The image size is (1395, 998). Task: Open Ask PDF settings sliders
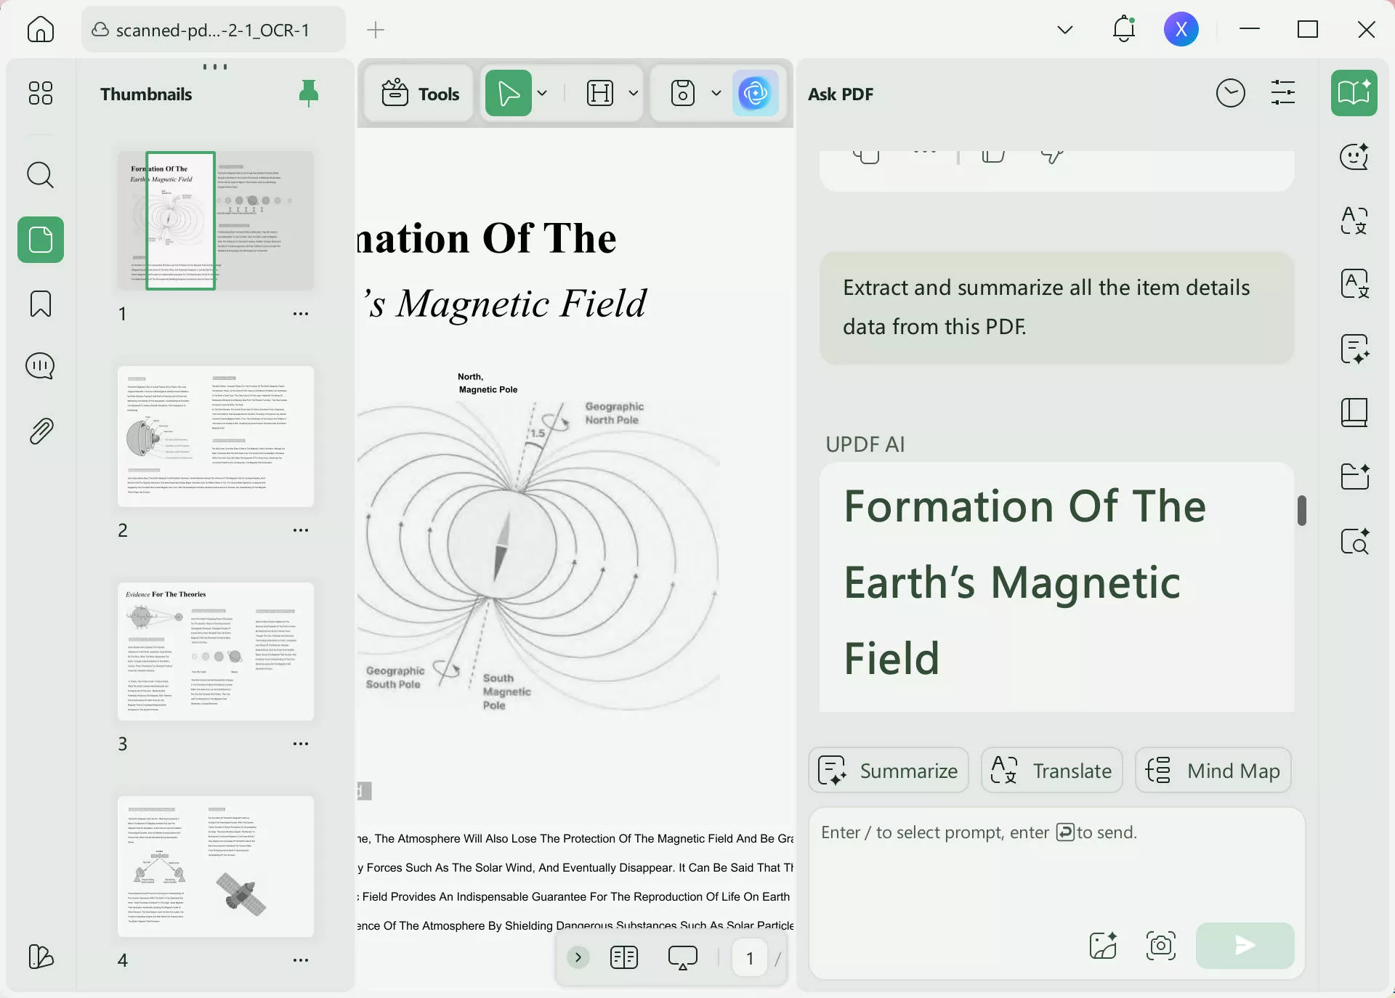(1282, 93)
